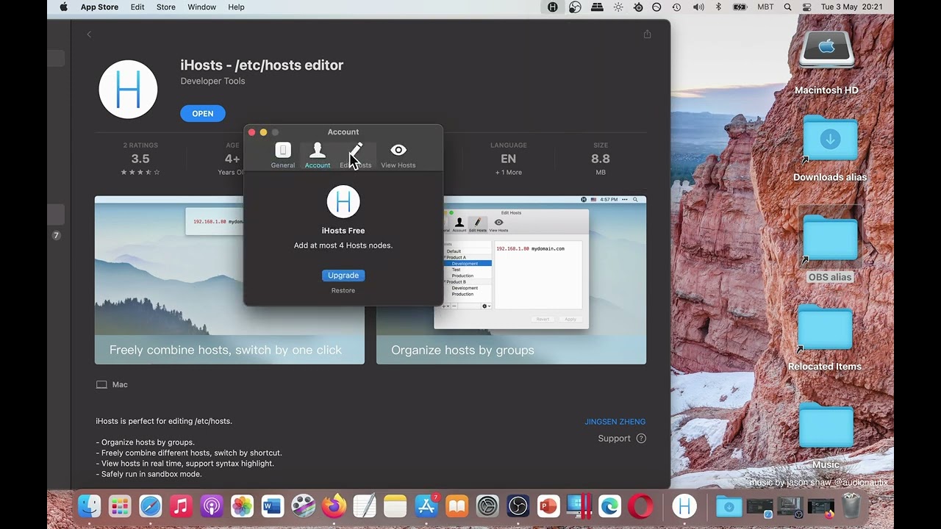Click the 3.5 ratings value
This screenshot has height=529, width=941.
(140, 159)
